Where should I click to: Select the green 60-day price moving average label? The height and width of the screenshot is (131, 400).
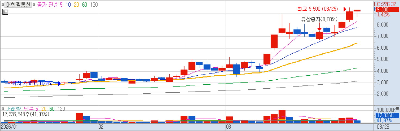pyautogui.click(x=85, y=5)
